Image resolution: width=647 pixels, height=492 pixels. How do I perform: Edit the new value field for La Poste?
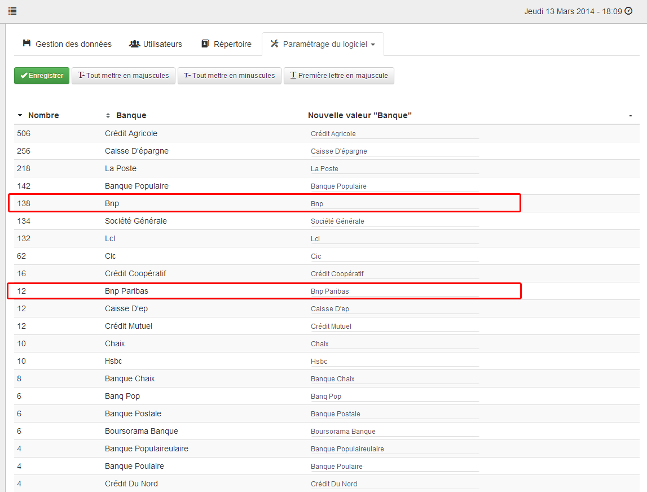(394, 168)
